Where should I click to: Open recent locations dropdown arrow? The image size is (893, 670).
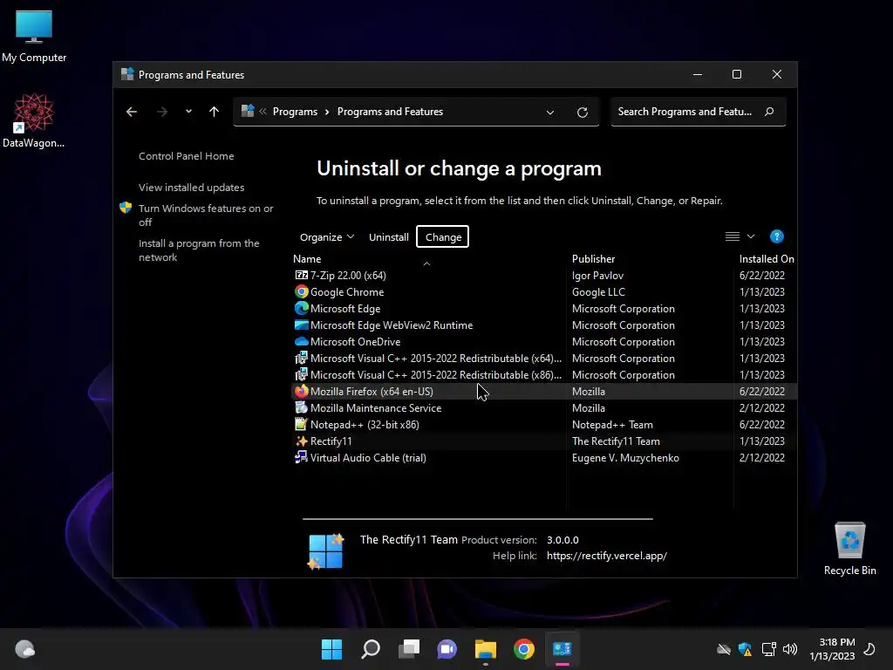point(188,112)
